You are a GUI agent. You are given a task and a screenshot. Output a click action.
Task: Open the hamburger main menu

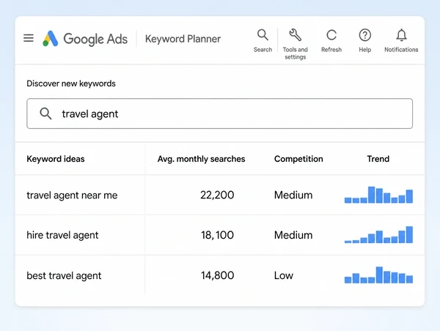point(29,38)
